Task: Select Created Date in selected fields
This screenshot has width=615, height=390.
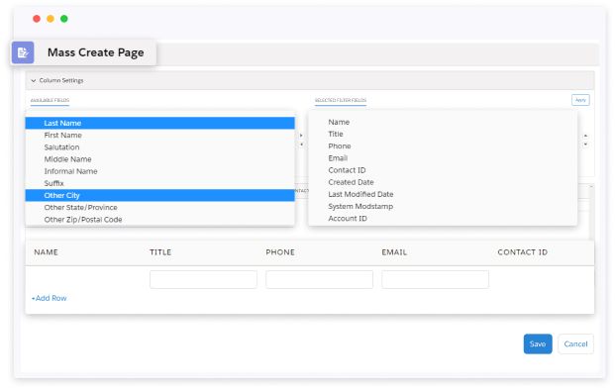Action: click(x=351, y=183)
